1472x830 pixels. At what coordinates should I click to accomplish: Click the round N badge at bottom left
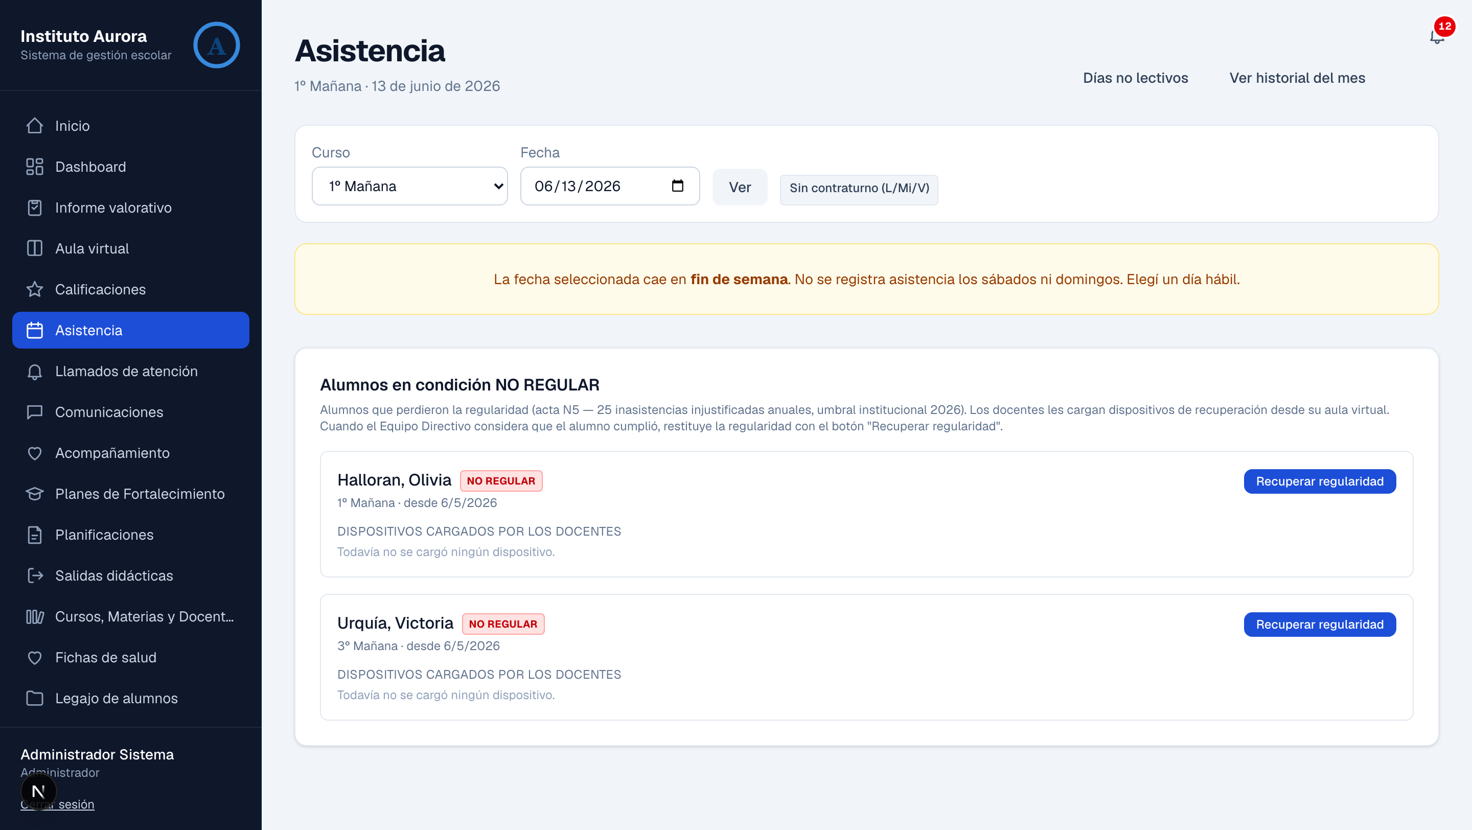coord(38,791)
